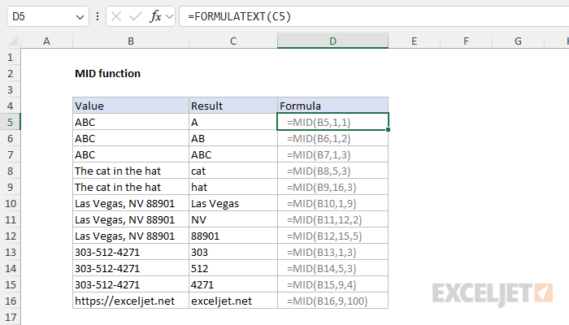Screen dimensions: 569x325
Task: Click result cell '88901'
Action: pyautogui.click(x=233, y=236)
